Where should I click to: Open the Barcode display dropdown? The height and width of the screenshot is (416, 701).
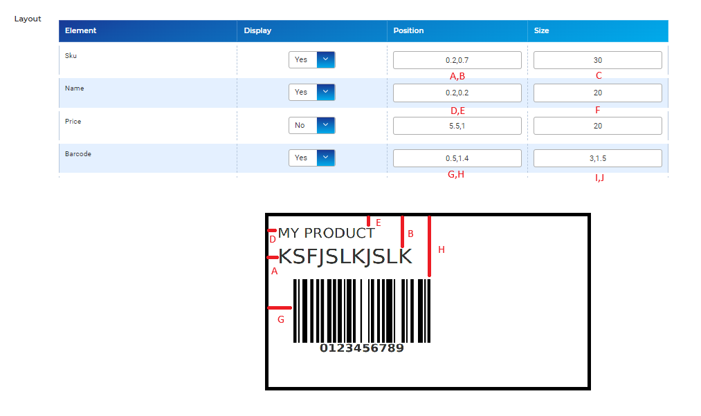(x=312, y=158)
